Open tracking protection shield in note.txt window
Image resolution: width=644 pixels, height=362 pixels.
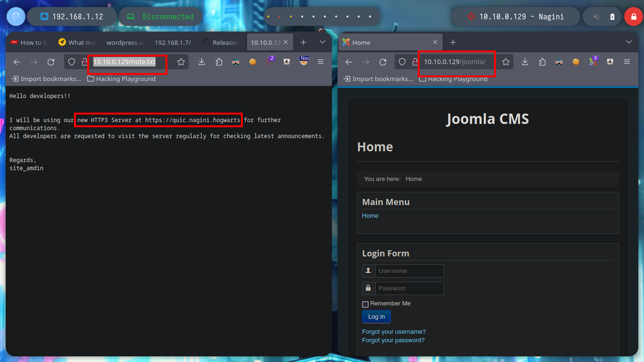coord(72,62)
